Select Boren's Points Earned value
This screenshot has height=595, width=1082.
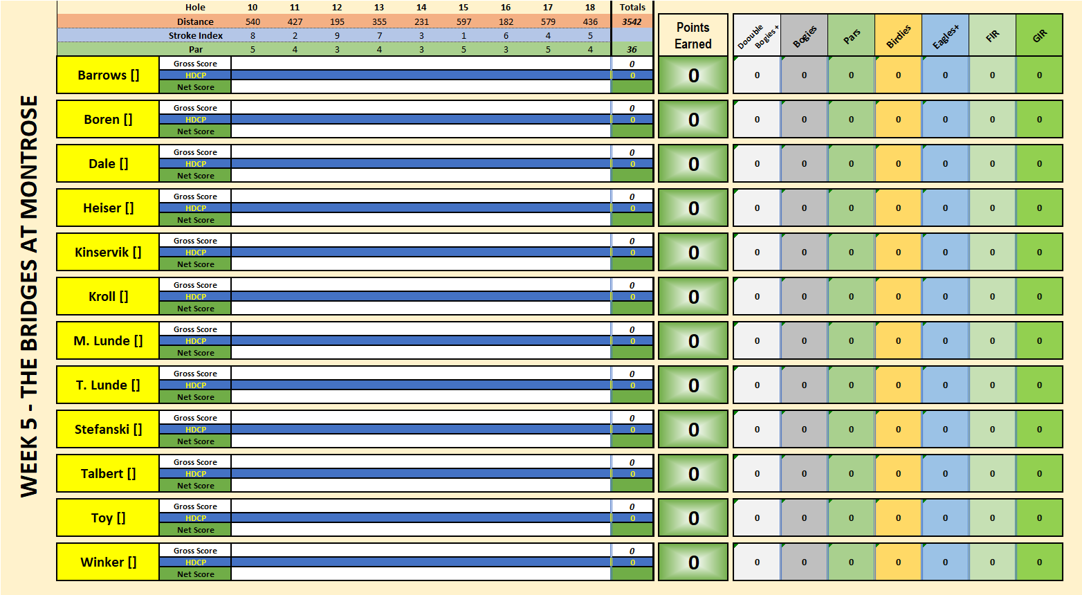point(693,120)
